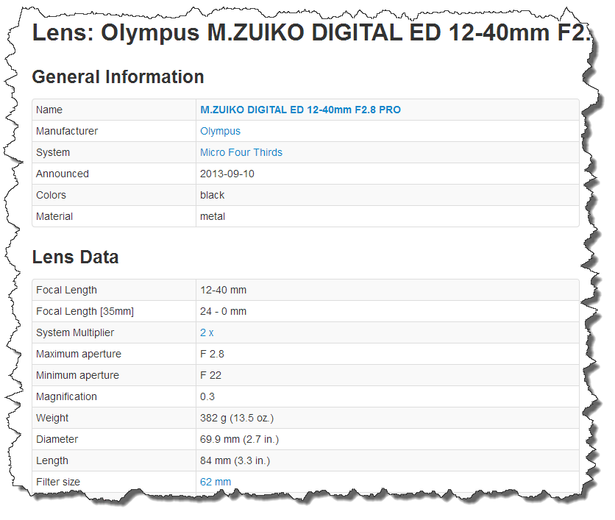This screenshot has height=520, width=615.
Task: Click the 'Filter size' row label
Action: 58,482
